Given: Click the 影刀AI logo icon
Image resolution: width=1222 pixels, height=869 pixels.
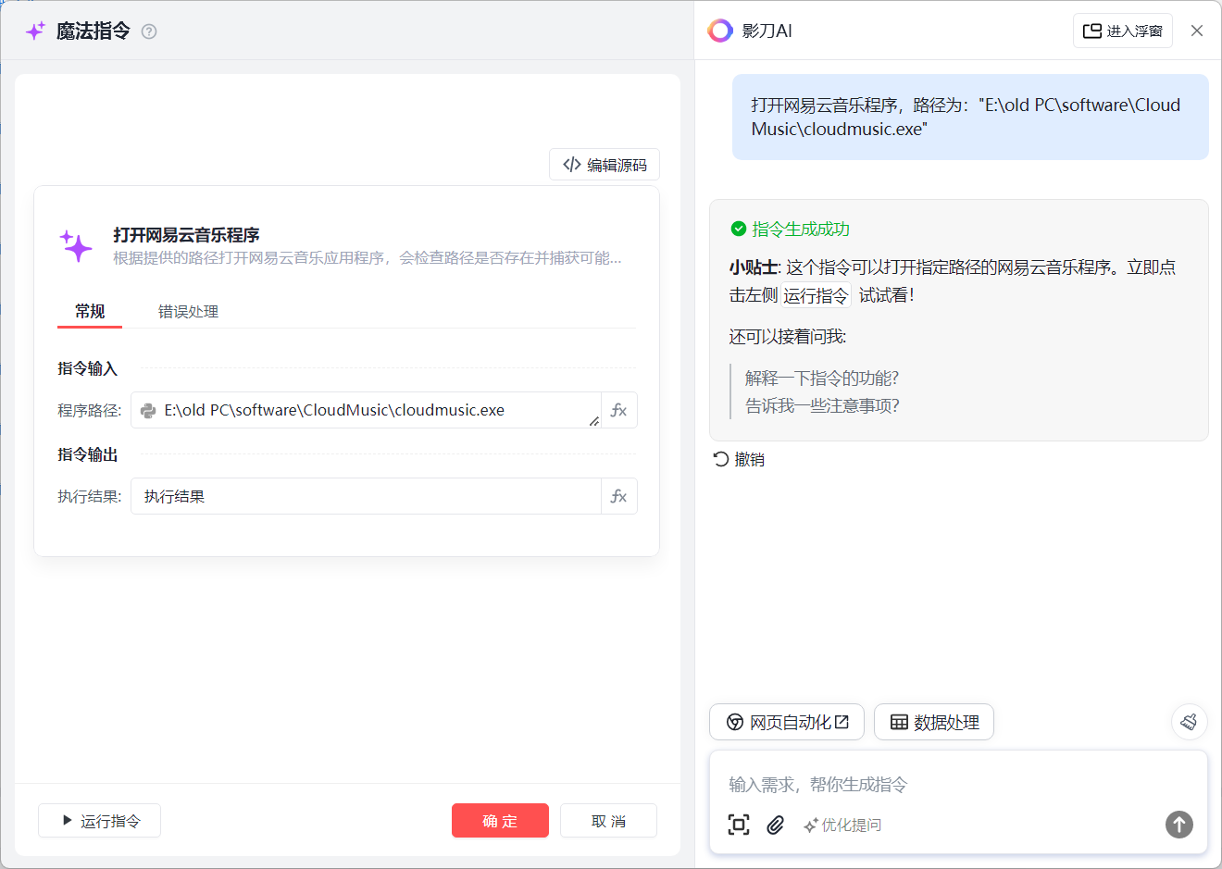Looking at the screenshot, I should pos(720,31).
